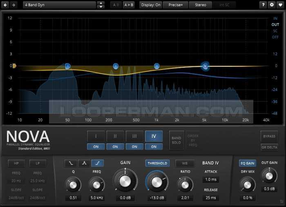
Task: Select band II tab
Action: 115,136
